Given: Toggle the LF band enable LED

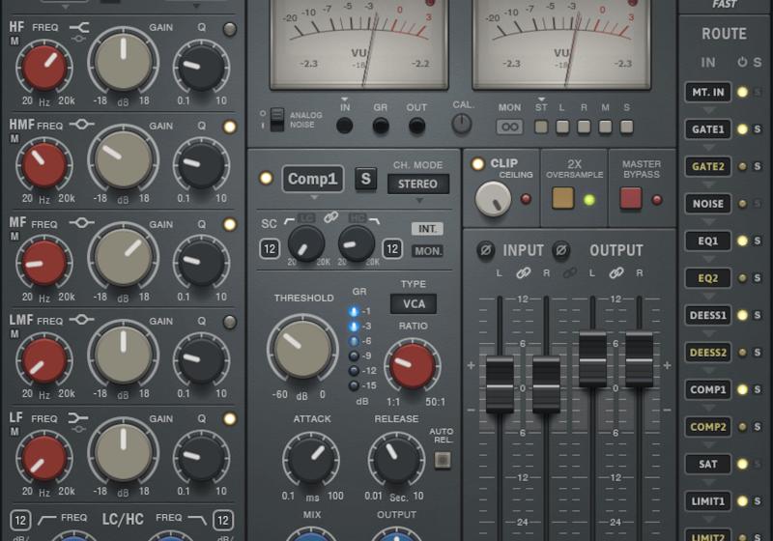Looking at the screenshot, I should pos(229,419).
